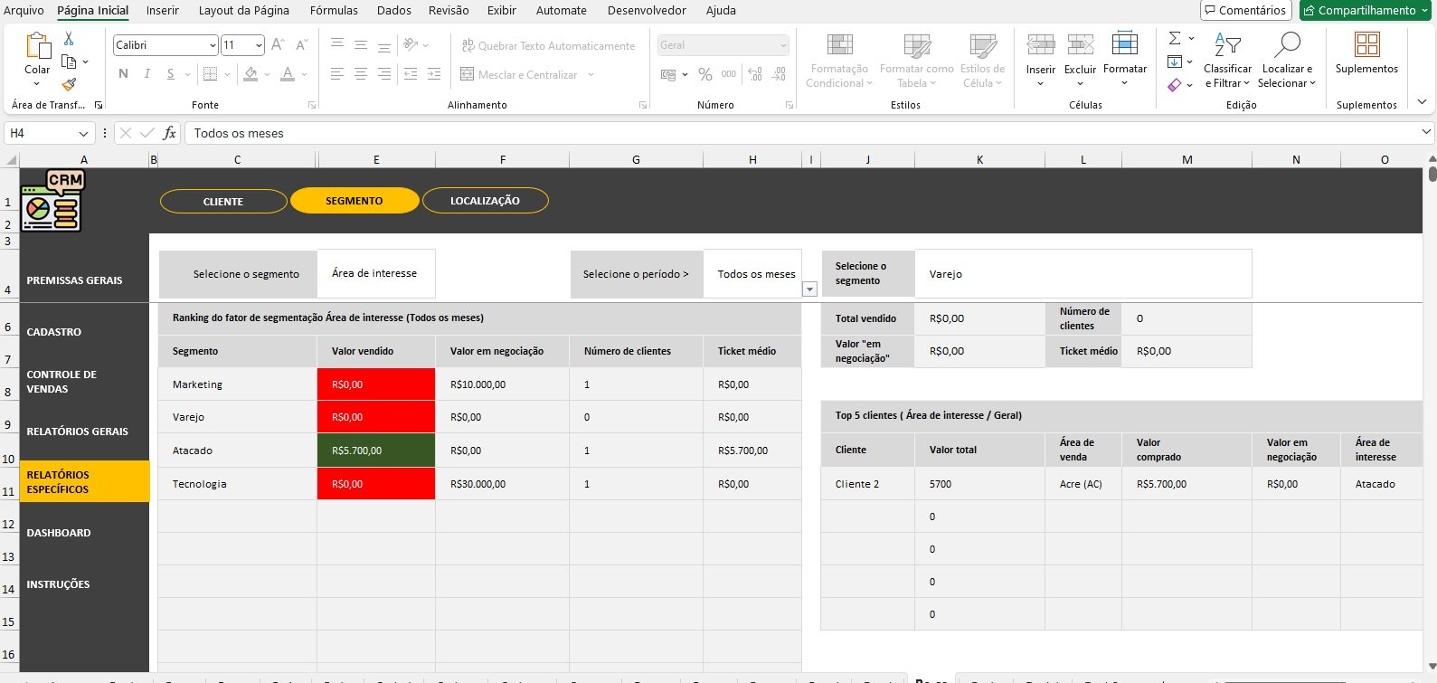Viewport: 1437px width, 683px height.
Task: Toggle italic formatting (I)
Action: 147,74
